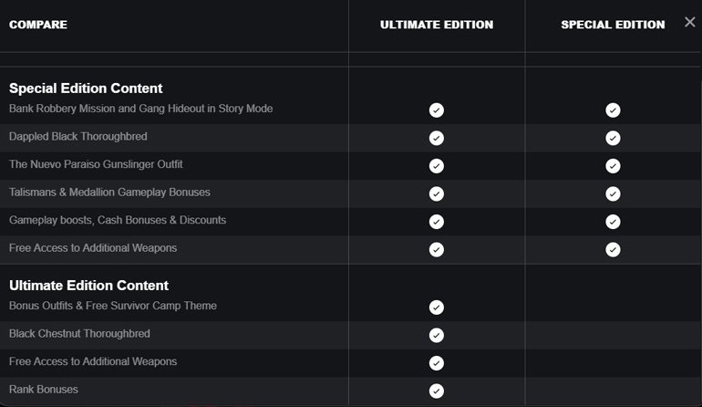Click the Dappled Black Thoroughbred row label

(77, 137)
